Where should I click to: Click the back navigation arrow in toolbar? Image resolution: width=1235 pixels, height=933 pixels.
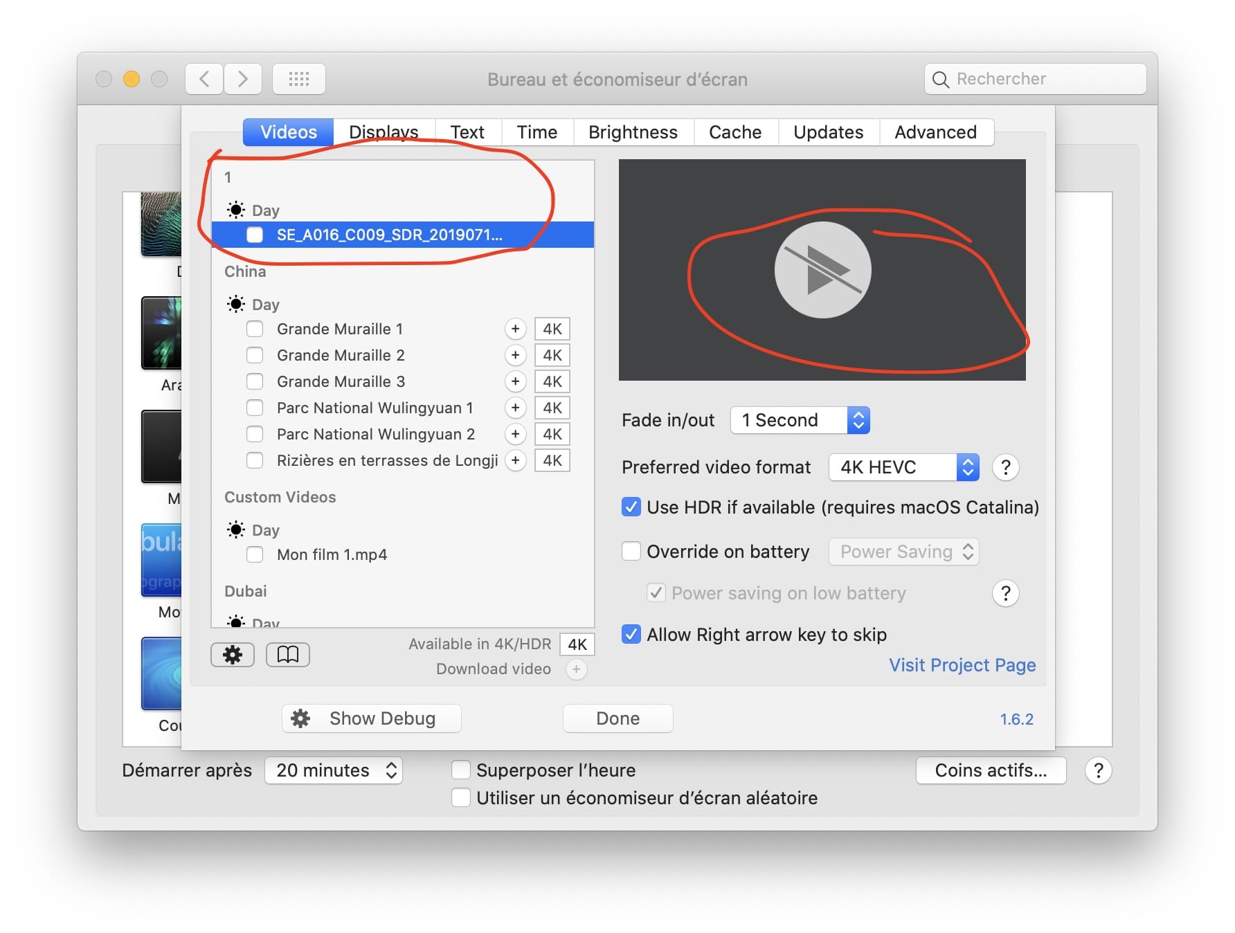pos(204,79)
